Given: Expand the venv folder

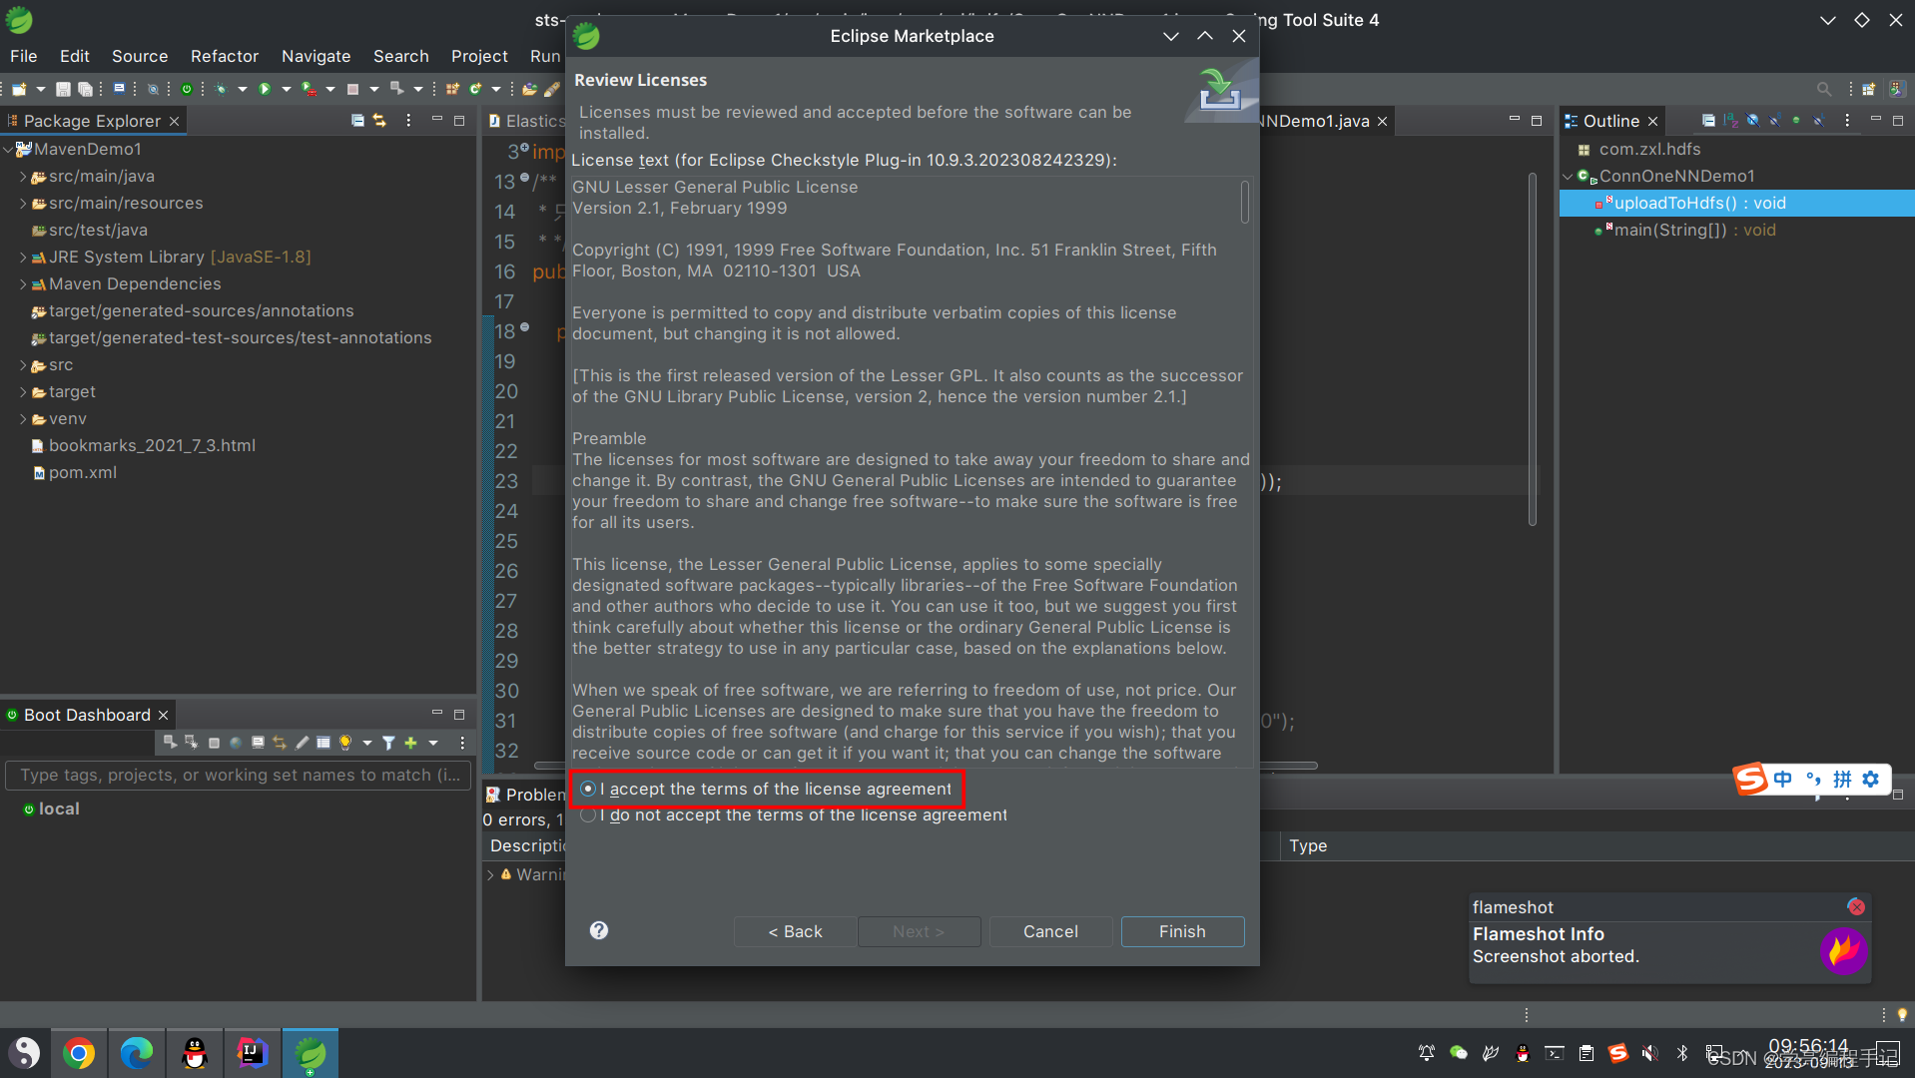Looking at the screenshot, I should [23, 418].
